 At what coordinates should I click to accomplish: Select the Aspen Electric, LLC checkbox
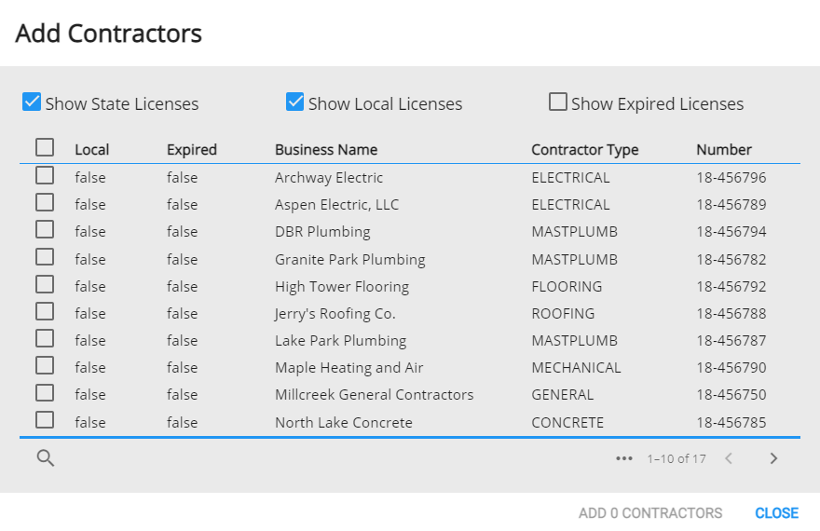(x=45, y=202)
